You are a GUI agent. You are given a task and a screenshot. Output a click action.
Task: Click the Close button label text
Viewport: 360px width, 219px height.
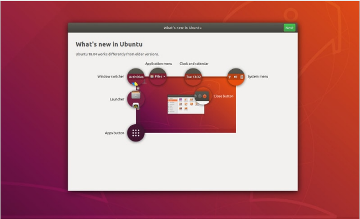pos(223,96)
